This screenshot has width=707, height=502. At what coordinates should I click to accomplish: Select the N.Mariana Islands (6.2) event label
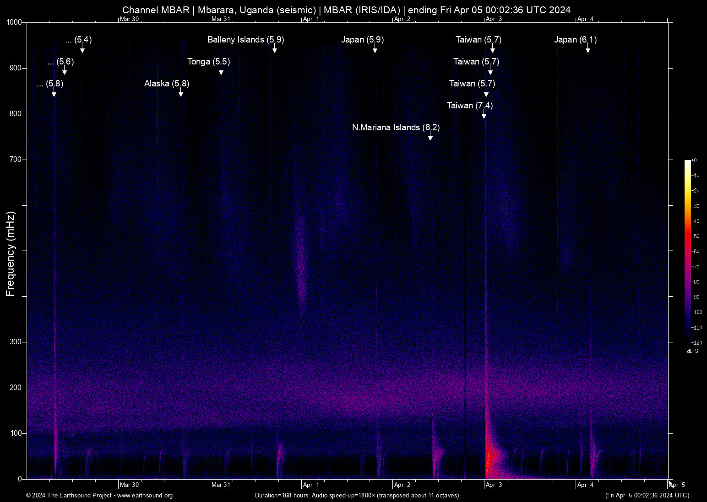tap(396, 128)
